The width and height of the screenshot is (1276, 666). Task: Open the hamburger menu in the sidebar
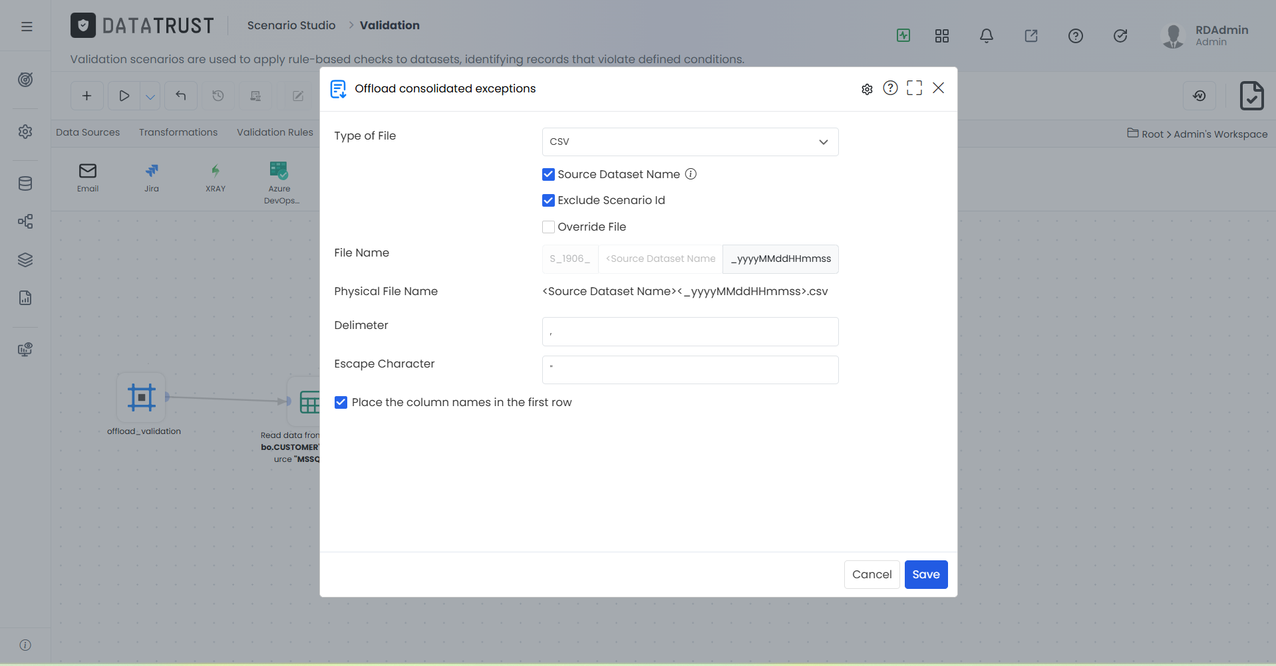point(27,27)
